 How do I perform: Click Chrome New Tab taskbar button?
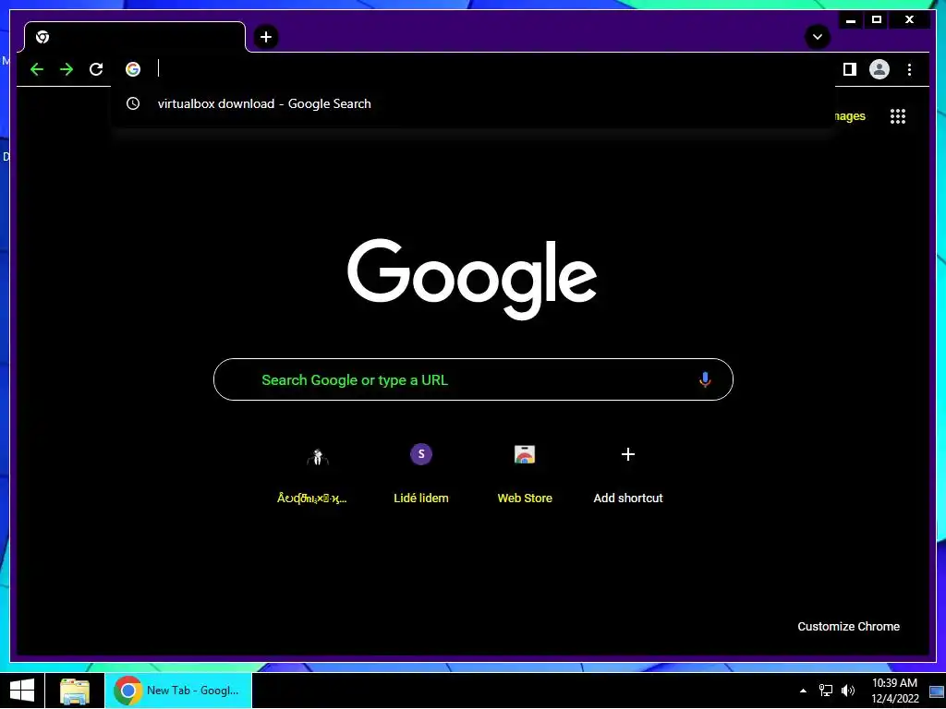[x=178, y=691]
